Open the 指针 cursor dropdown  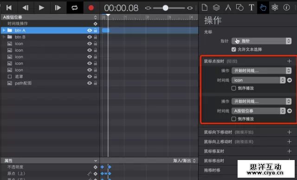point(261,41)
